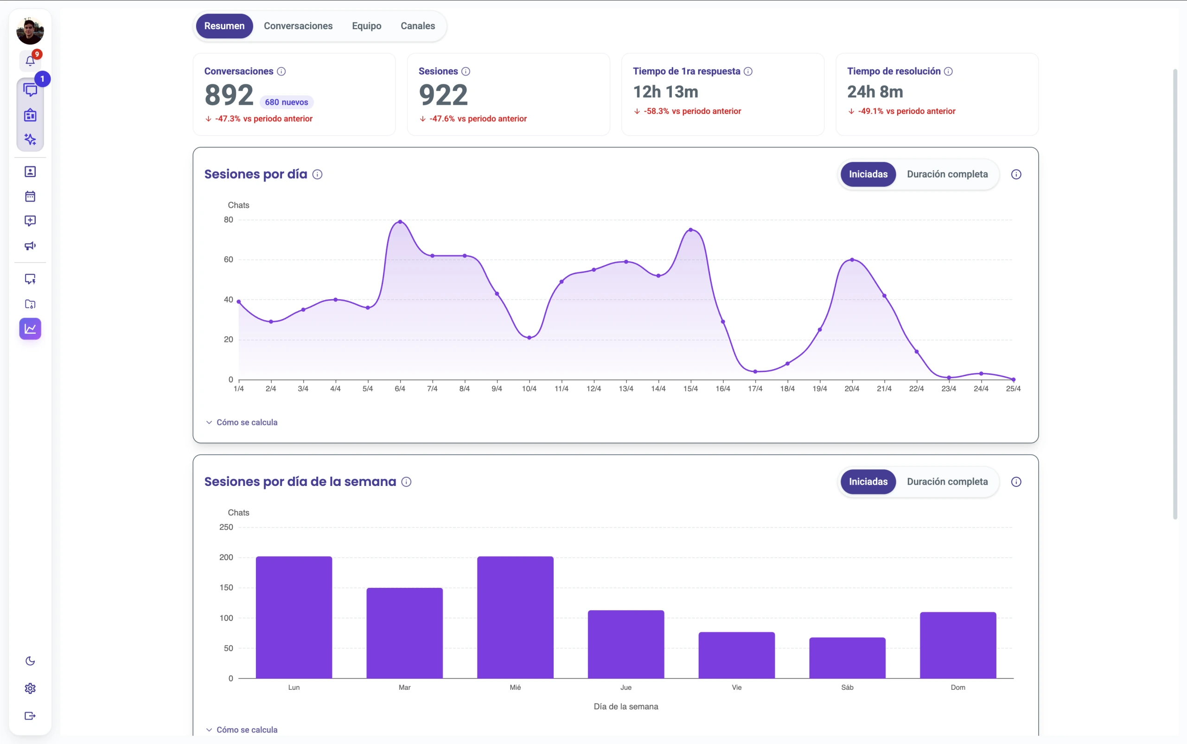
Task: Click the 24h 8m resolution time value
Action: pos(875,92)
